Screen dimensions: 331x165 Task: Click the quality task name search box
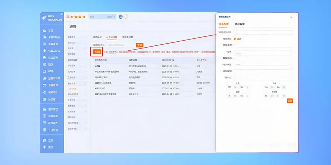[121, 45]
